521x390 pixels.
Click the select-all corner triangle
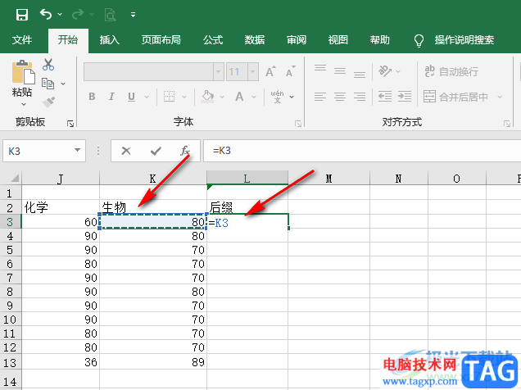point(15,179)
